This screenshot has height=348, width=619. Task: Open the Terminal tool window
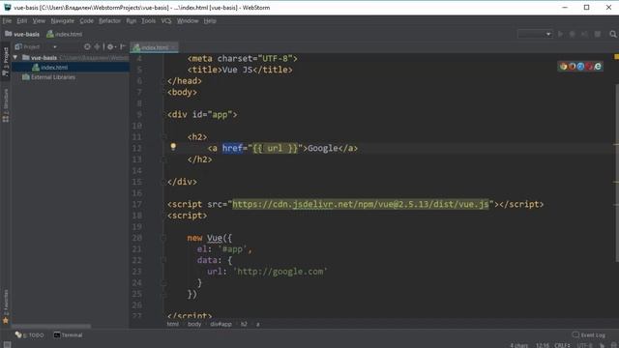tap(69, 335)
